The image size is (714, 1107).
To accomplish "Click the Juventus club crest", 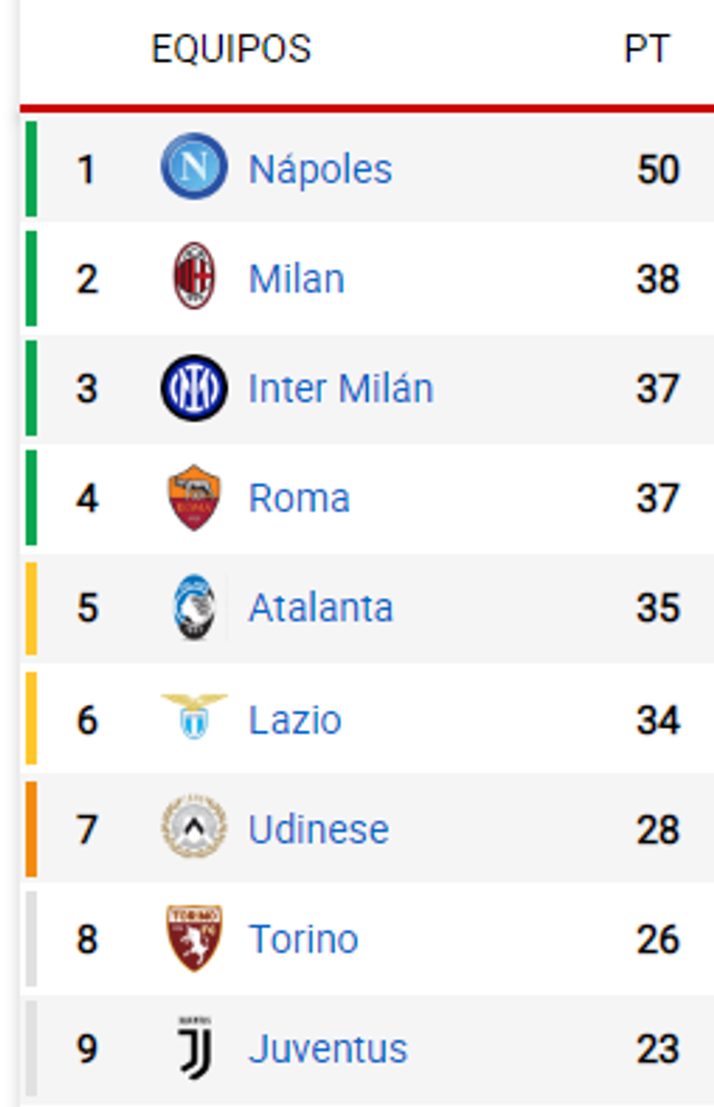I will [x=195, y=1049].
